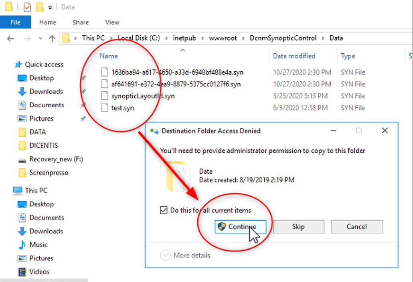Open the recent locations dropdown arrow
413x282 pixels.
[x=40, y=39]
